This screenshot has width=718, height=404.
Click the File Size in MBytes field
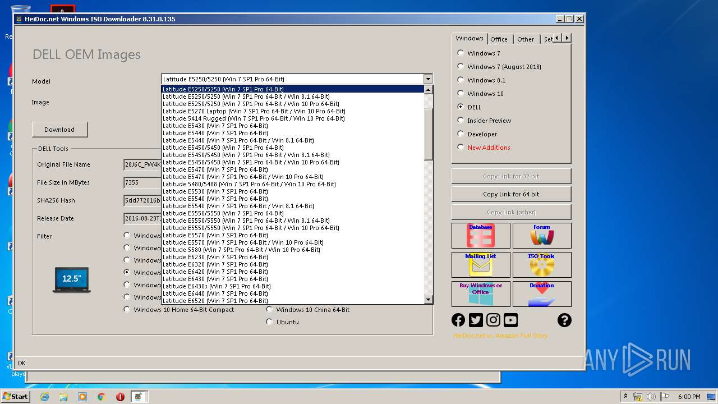pos(142,182)
